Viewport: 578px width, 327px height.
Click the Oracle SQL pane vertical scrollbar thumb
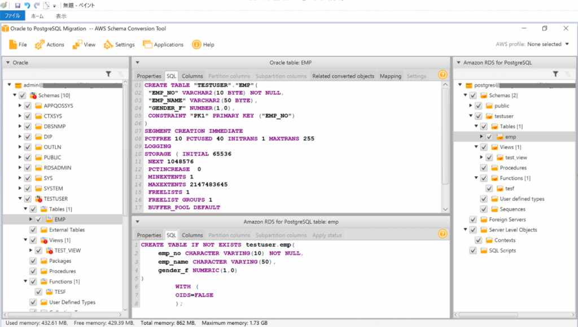tap(445, 136)
